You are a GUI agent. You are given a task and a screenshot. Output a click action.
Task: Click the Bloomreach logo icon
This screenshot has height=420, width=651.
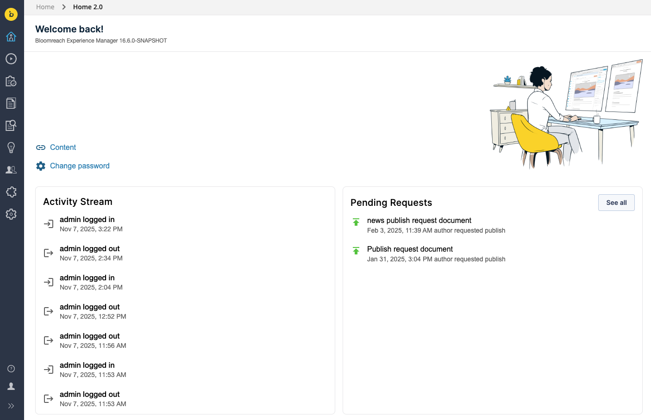point(11,14)
